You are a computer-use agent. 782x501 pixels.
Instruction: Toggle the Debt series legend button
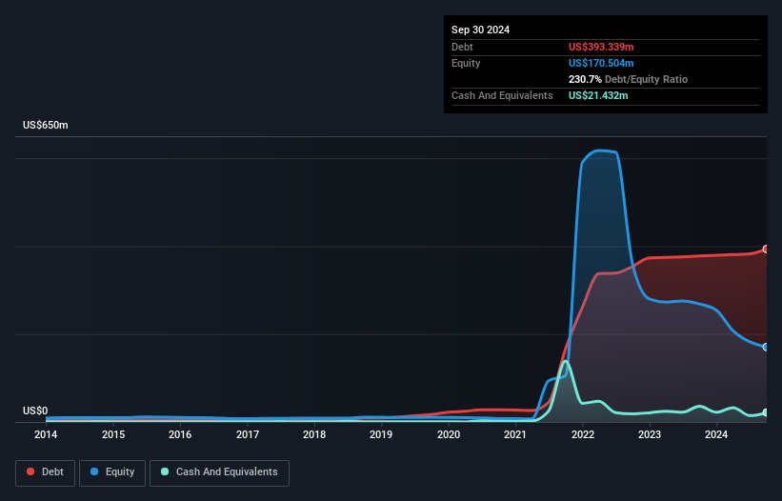coord(46,472)
